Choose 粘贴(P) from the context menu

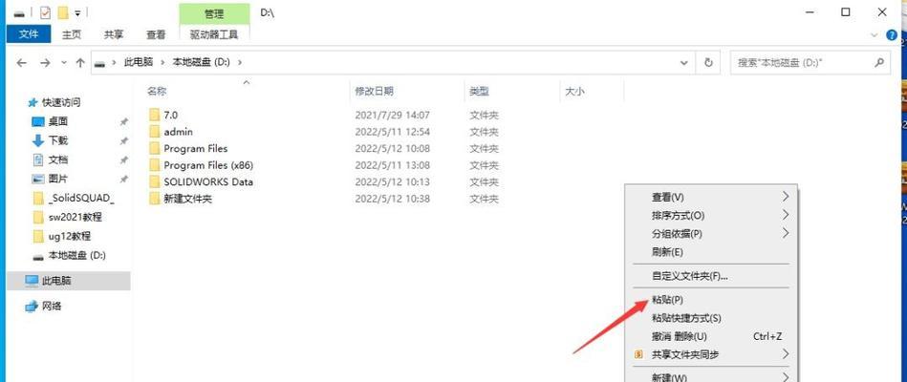pyautogui.click(x=712, y=300)
